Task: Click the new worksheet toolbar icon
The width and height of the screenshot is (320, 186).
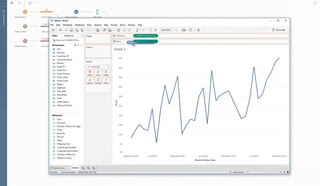Action: pos(98,30)
